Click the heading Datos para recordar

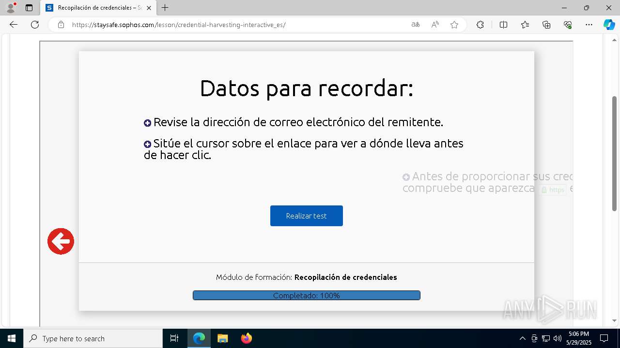[307, 88]
